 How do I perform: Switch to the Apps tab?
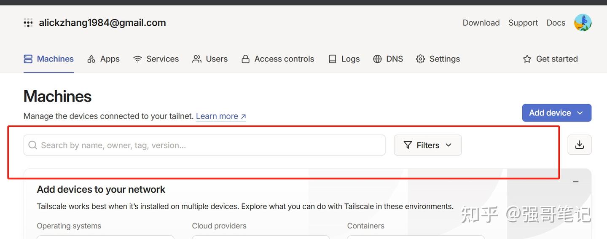(x=103, y=59)
